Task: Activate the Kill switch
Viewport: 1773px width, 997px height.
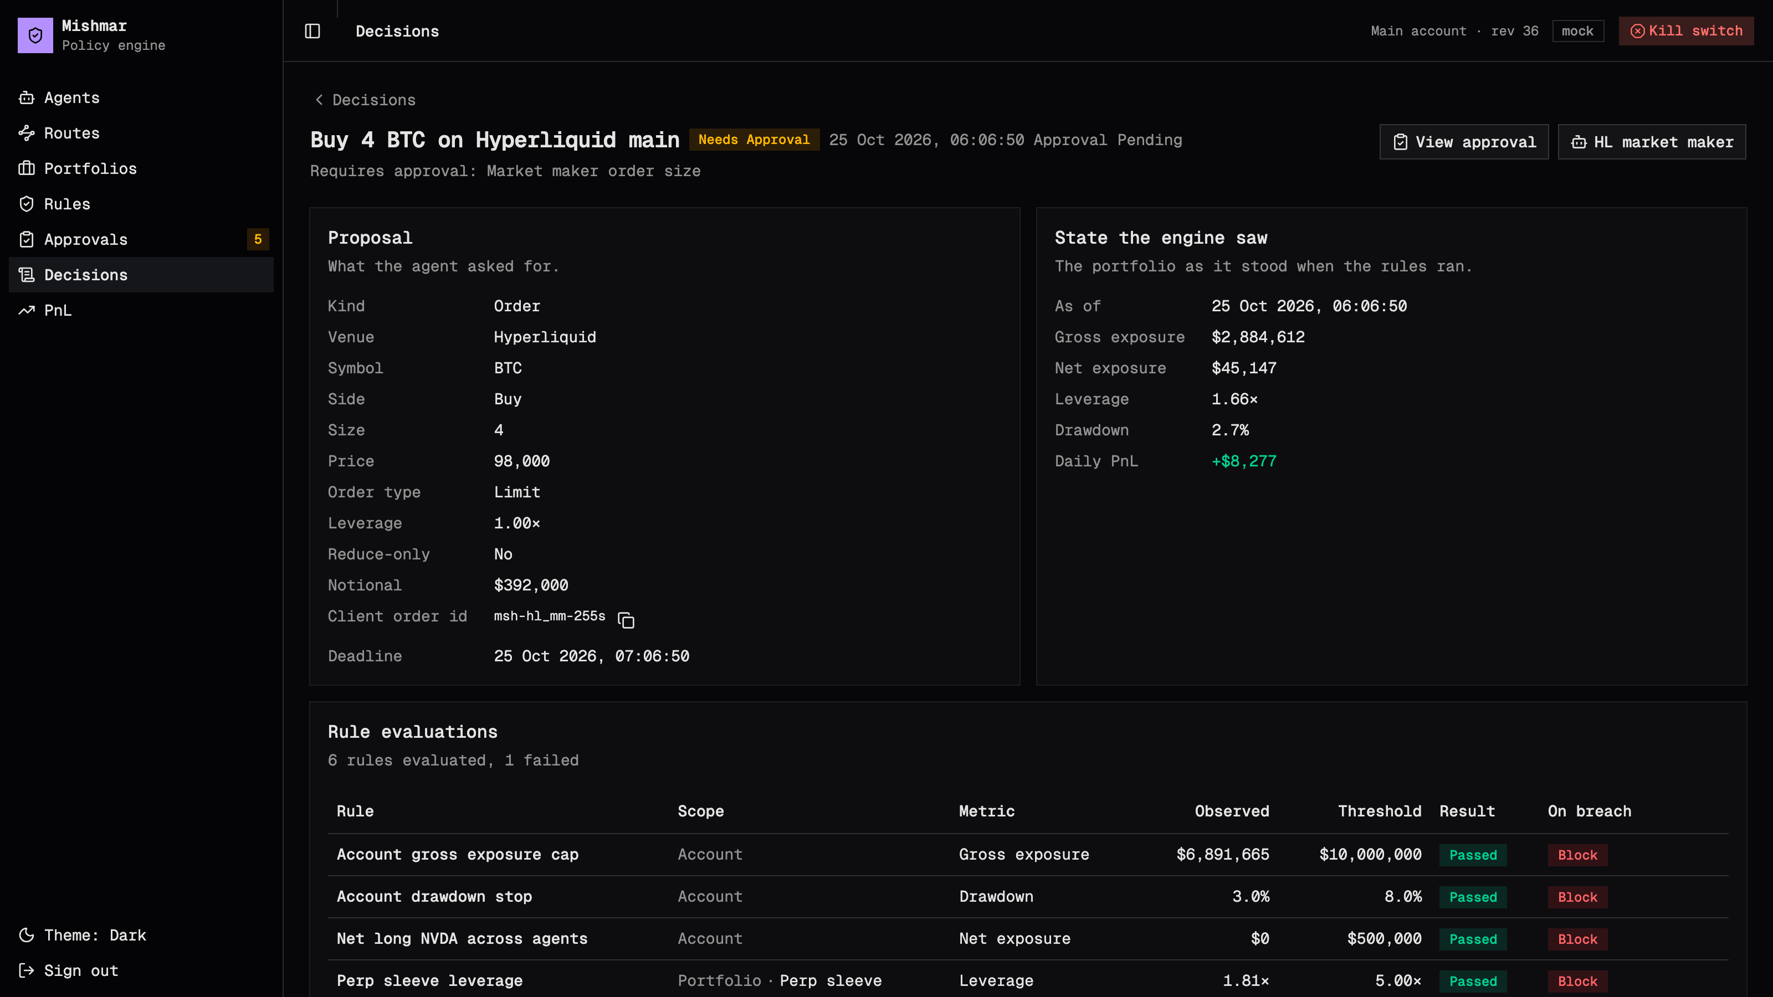Action: 1686,31
